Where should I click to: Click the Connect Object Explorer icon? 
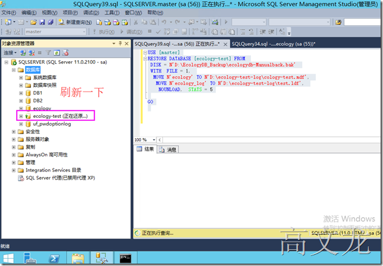[23, 52]
